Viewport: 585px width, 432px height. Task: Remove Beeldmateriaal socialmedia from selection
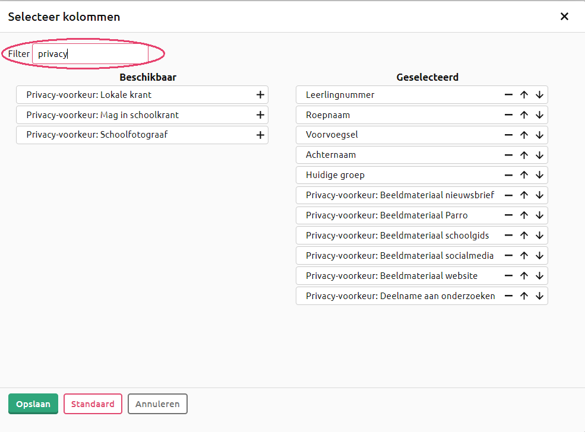click(508, 255)
